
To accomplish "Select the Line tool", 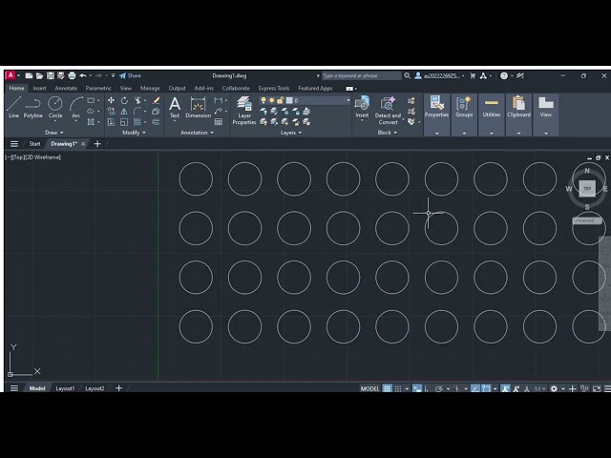I will (13, 107).
